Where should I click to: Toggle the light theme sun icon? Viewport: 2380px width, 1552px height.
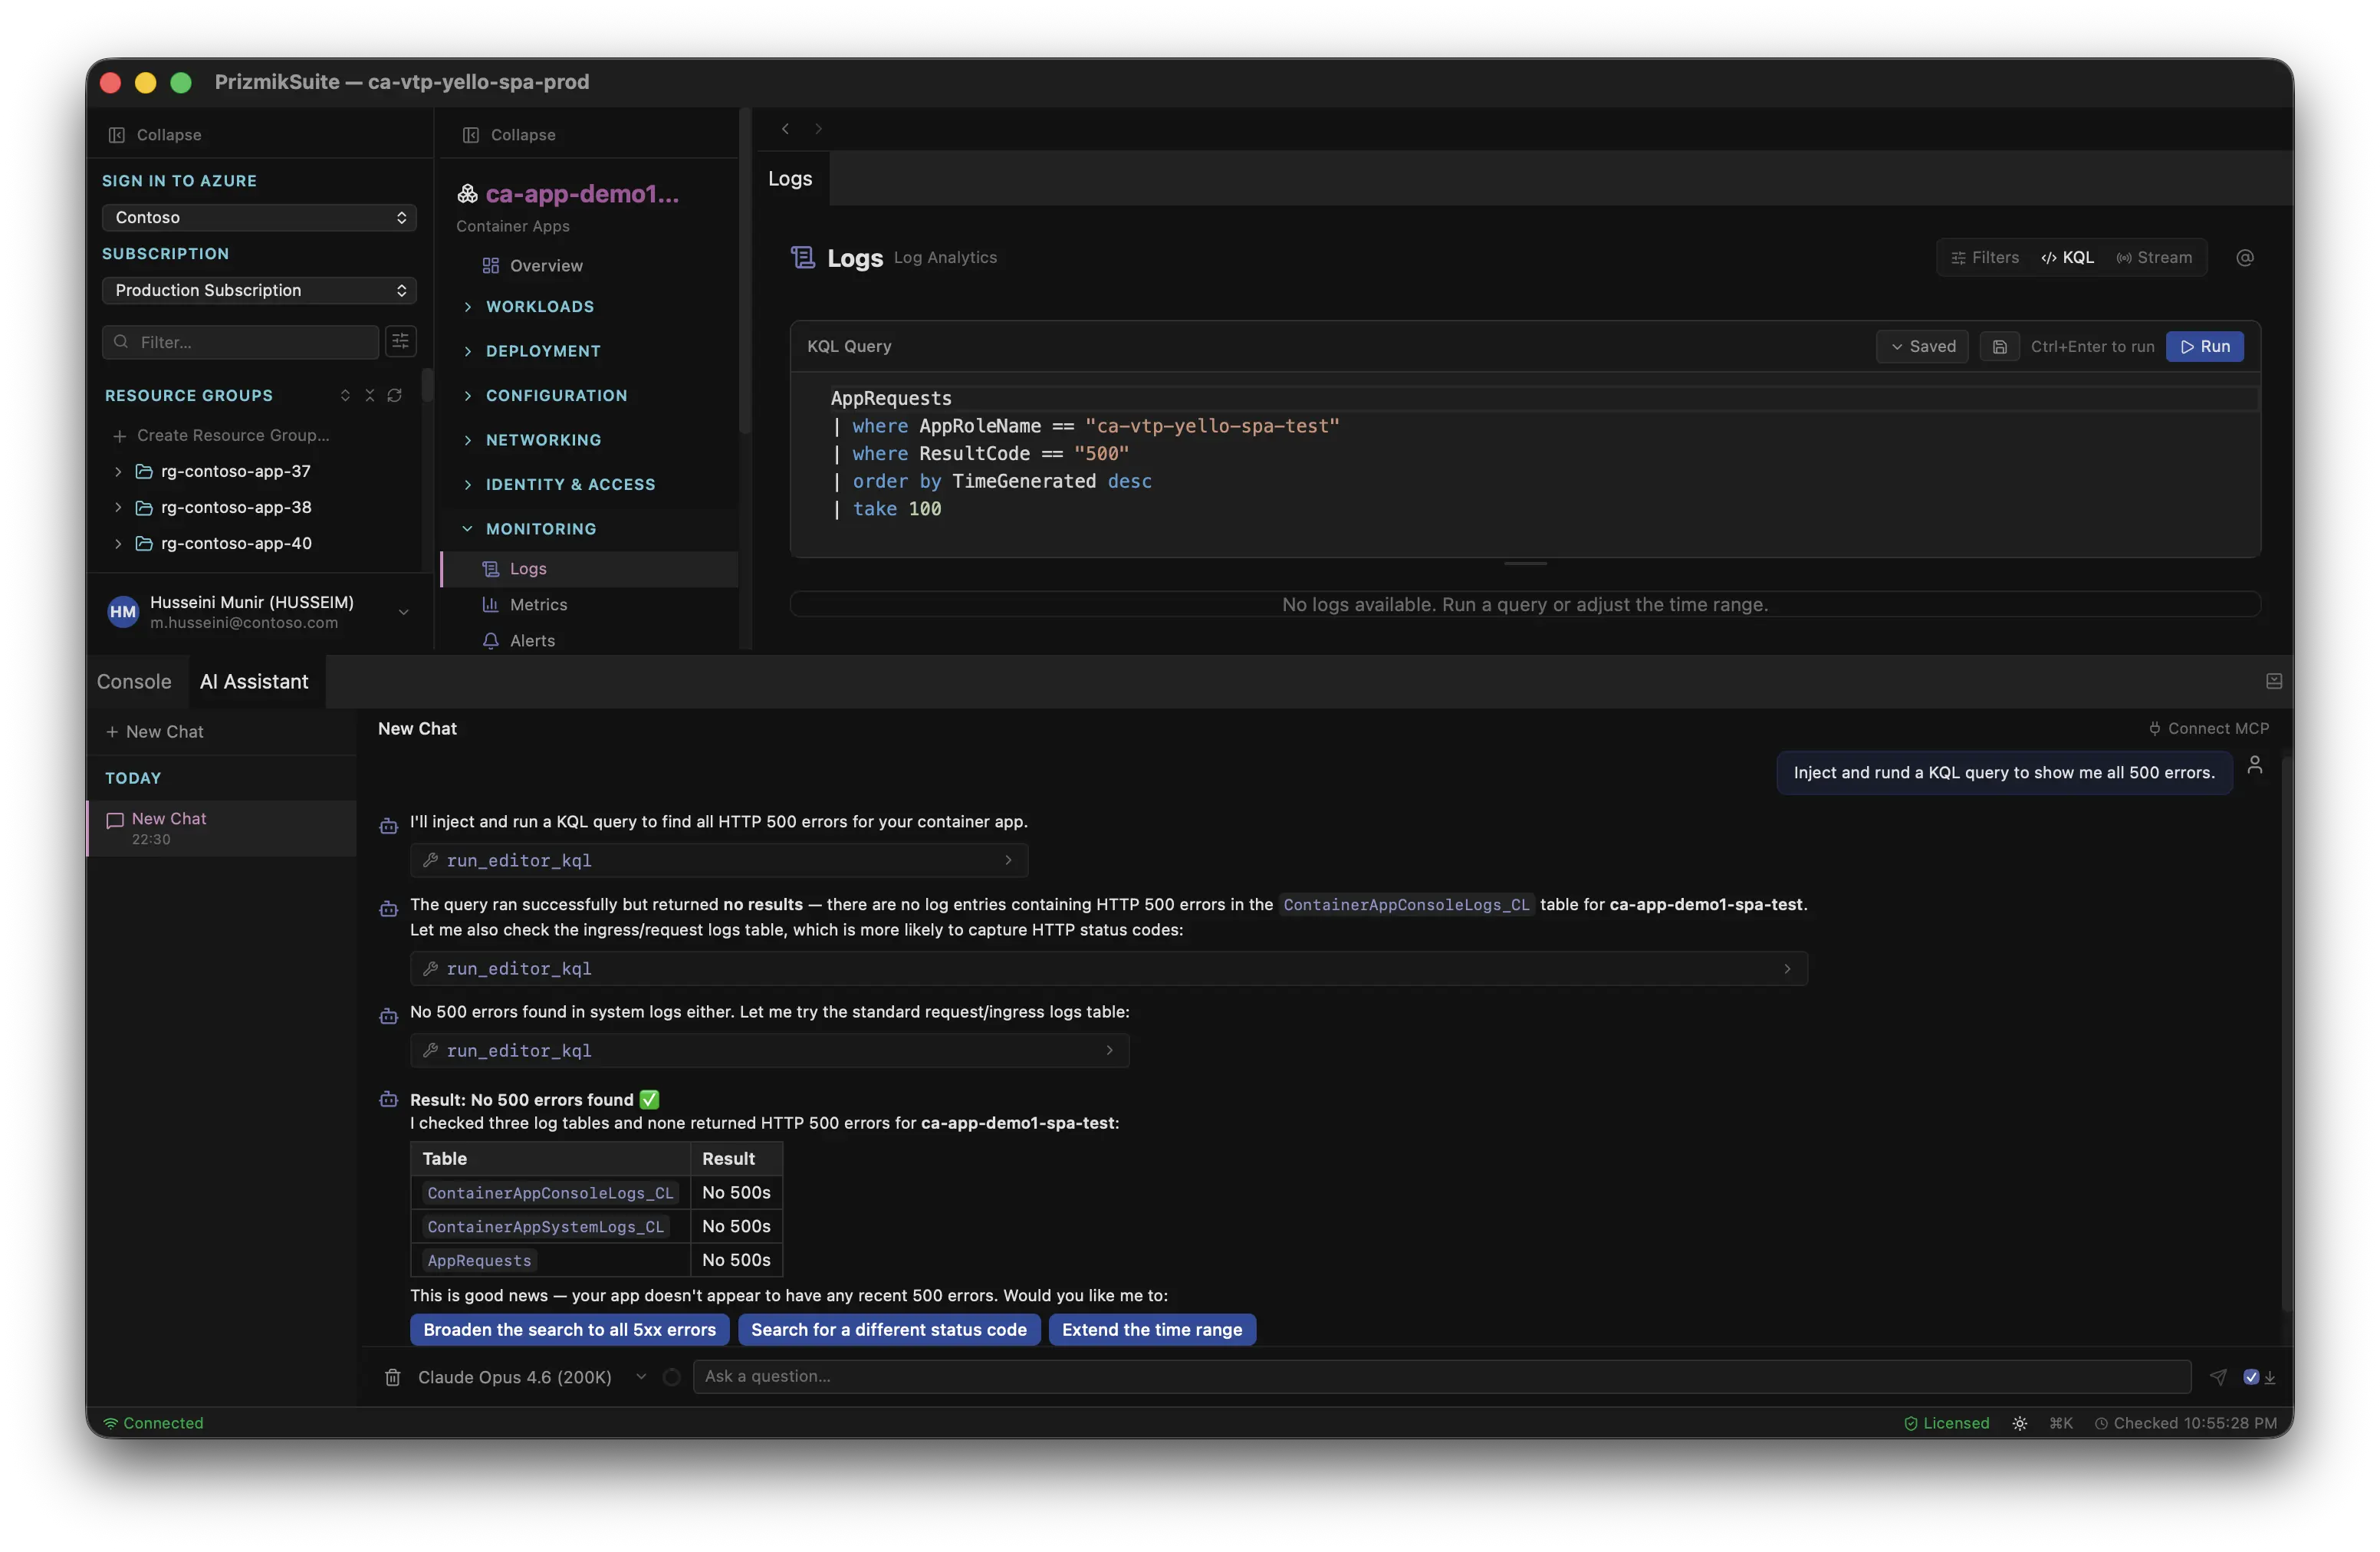[x=2020, y=1423]
